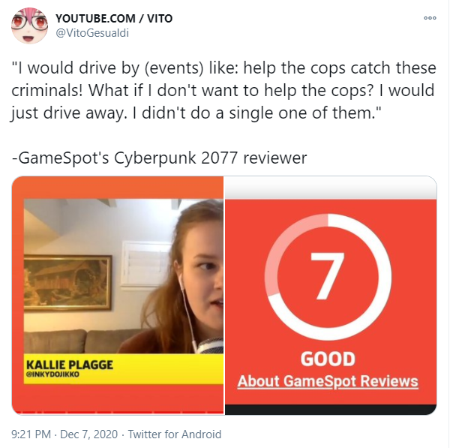The image size is (450, 448).
Task: Click the white window shutter in video frame
Action: click(x=146, y=263)
